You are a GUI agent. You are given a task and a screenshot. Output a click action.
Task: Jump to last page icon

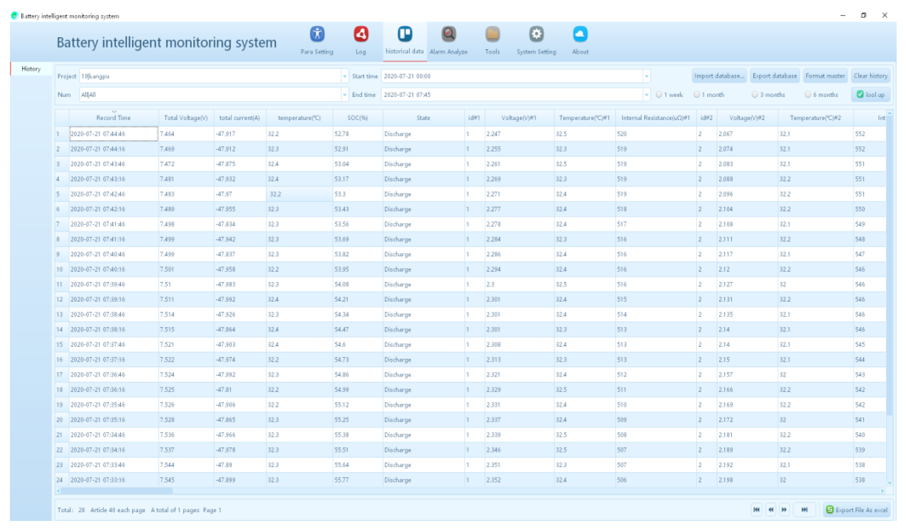pos(804,510)
